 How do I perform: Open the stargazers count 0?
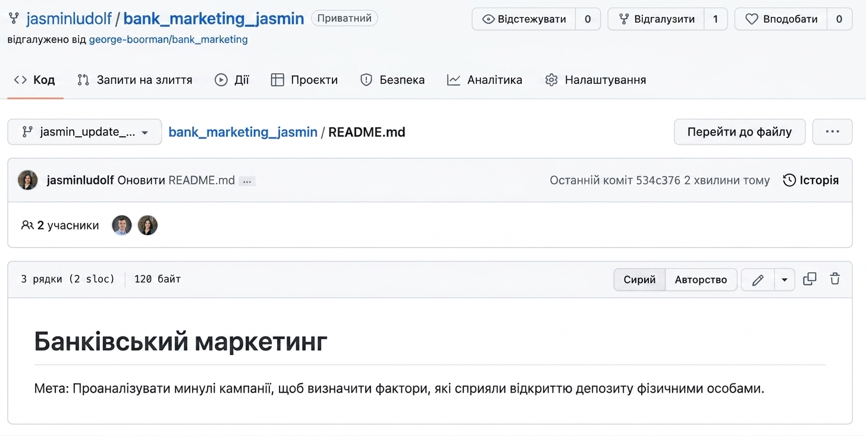pyautogui.click(x=839, y=19)
